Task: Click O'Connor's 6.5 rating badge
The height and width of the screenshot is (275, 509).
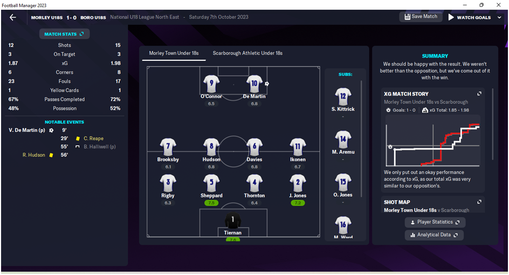Action: (211, 104)
